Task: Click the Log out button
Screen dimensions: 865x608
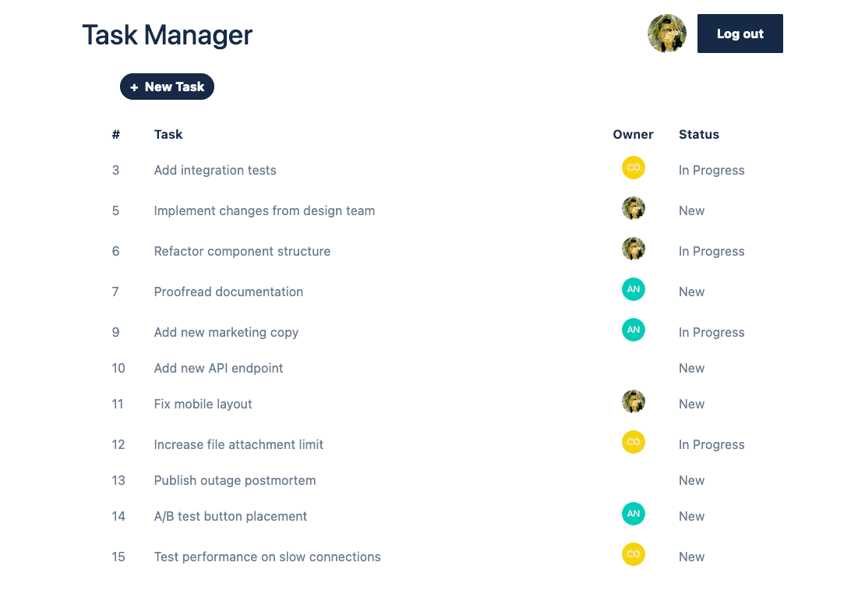Action: point(740,34)
